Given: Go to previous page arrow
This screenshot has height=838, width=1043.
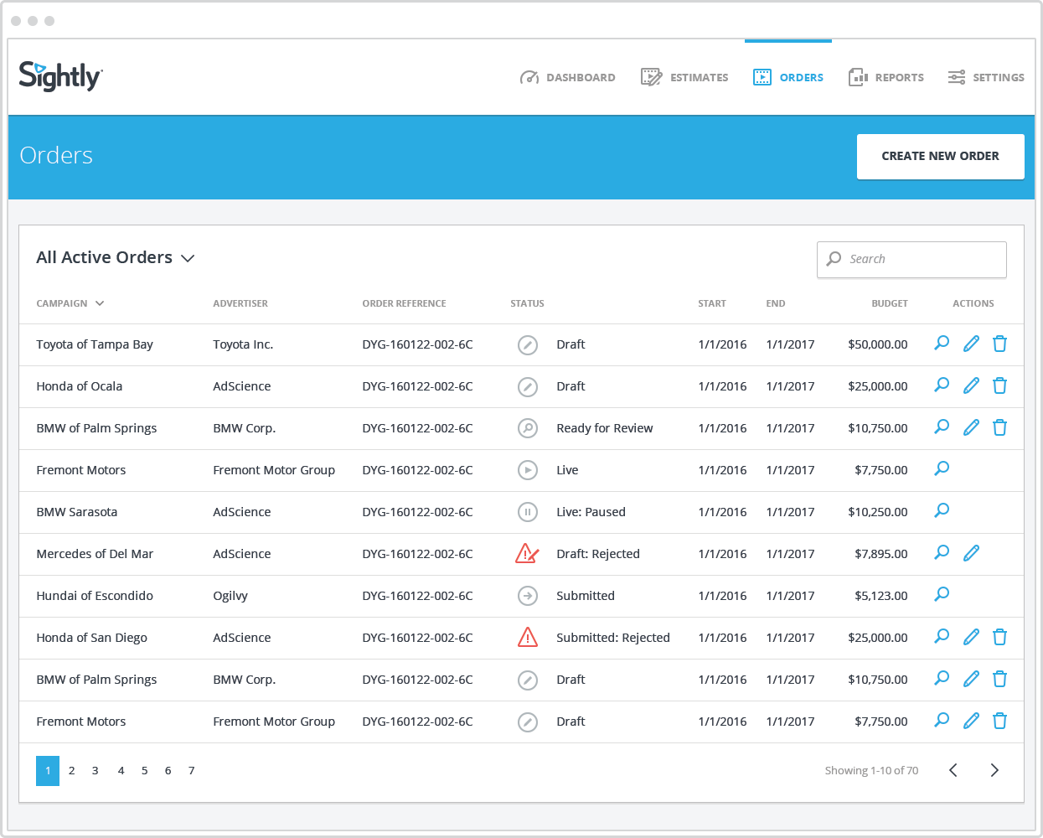Looking at the screenshot, I should click(953, 770).
